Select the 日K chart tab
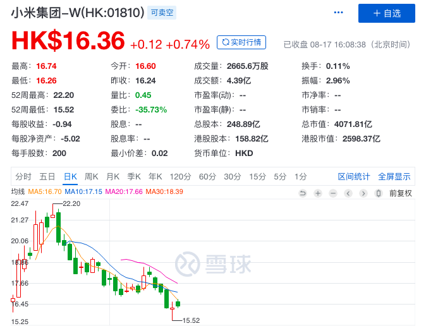The height and width of the screenshot is (326, 426). 70,177
